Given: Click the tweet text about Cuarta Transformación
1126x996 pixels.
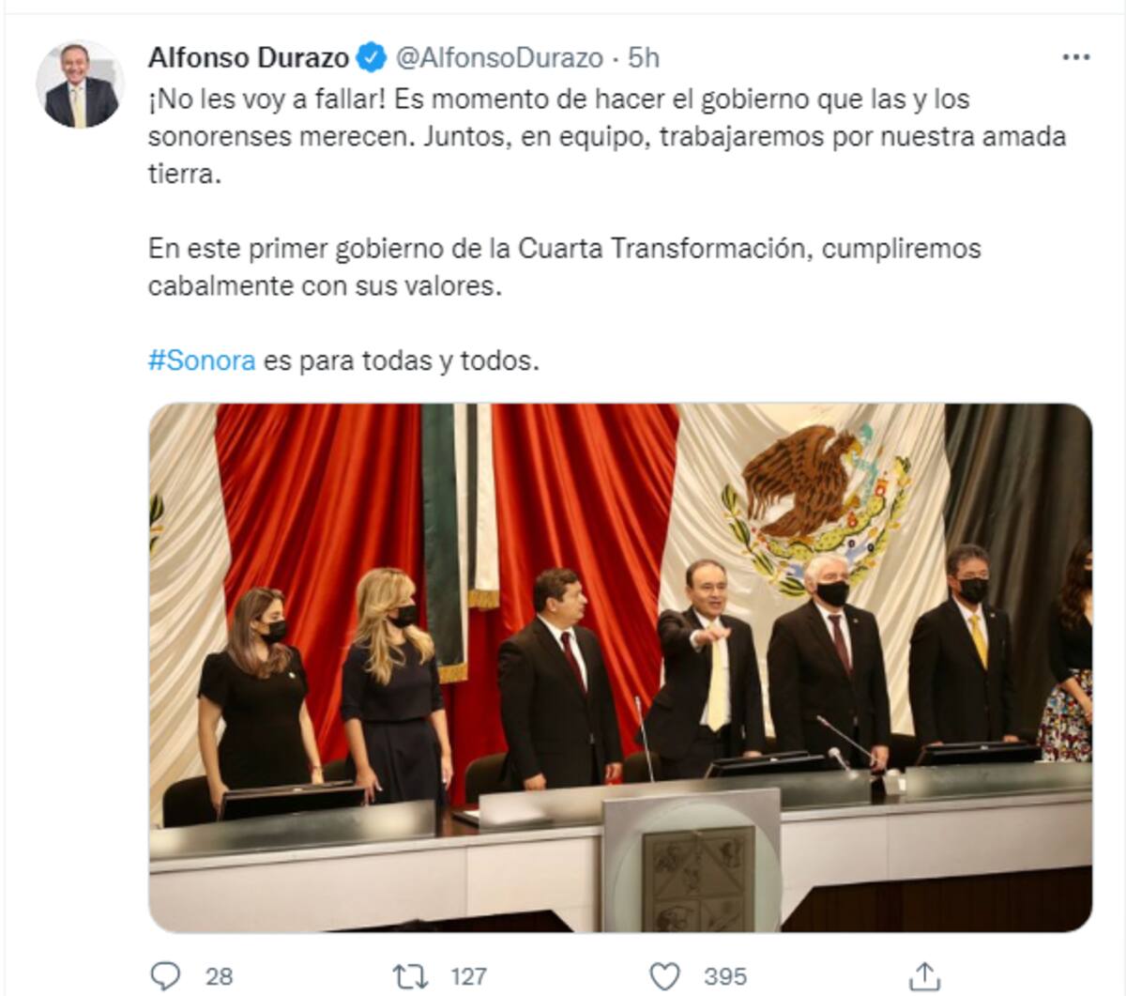Looking at the screenshot, I should coord(564,267).
